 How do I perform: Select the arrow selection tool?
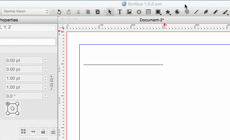[x=110, y=12]
